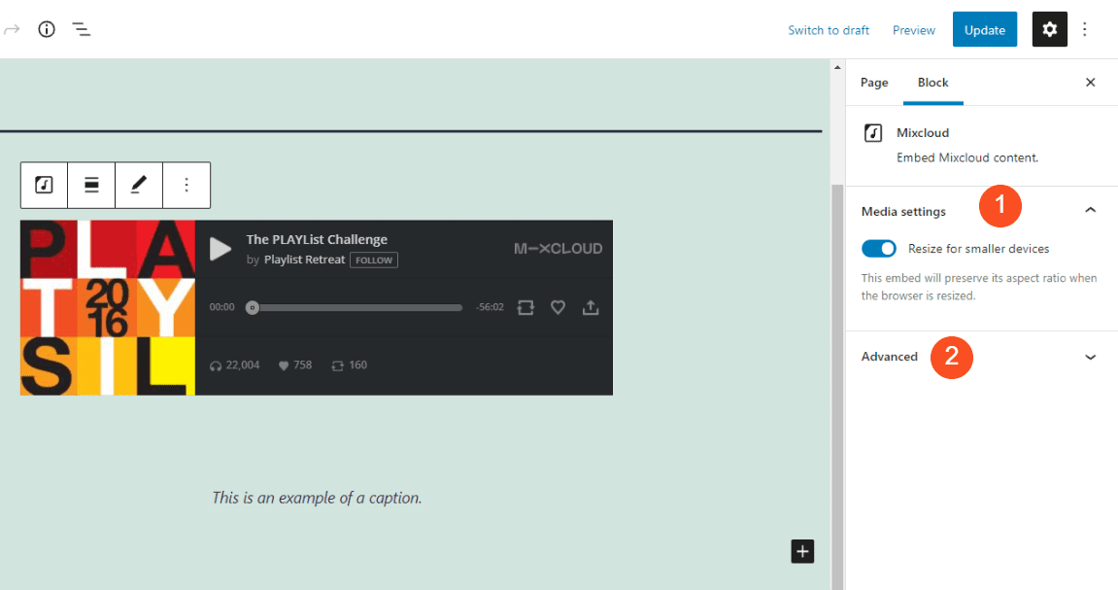Viewport: 1118px width, 590px height.
Task: Open alignment options in block toolbar
Action: click(91, 185)
